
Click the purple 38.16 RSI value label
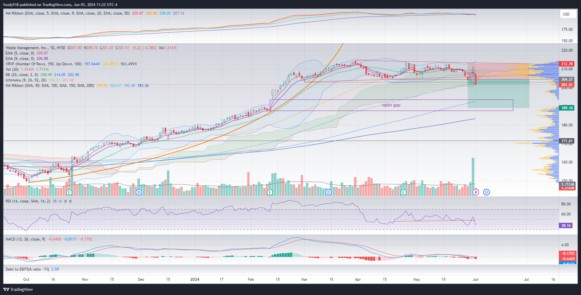(x=566, y=226)
